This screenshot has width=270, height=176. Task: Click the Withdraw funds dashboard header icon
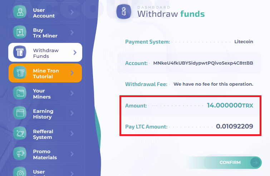pos(124,12)
